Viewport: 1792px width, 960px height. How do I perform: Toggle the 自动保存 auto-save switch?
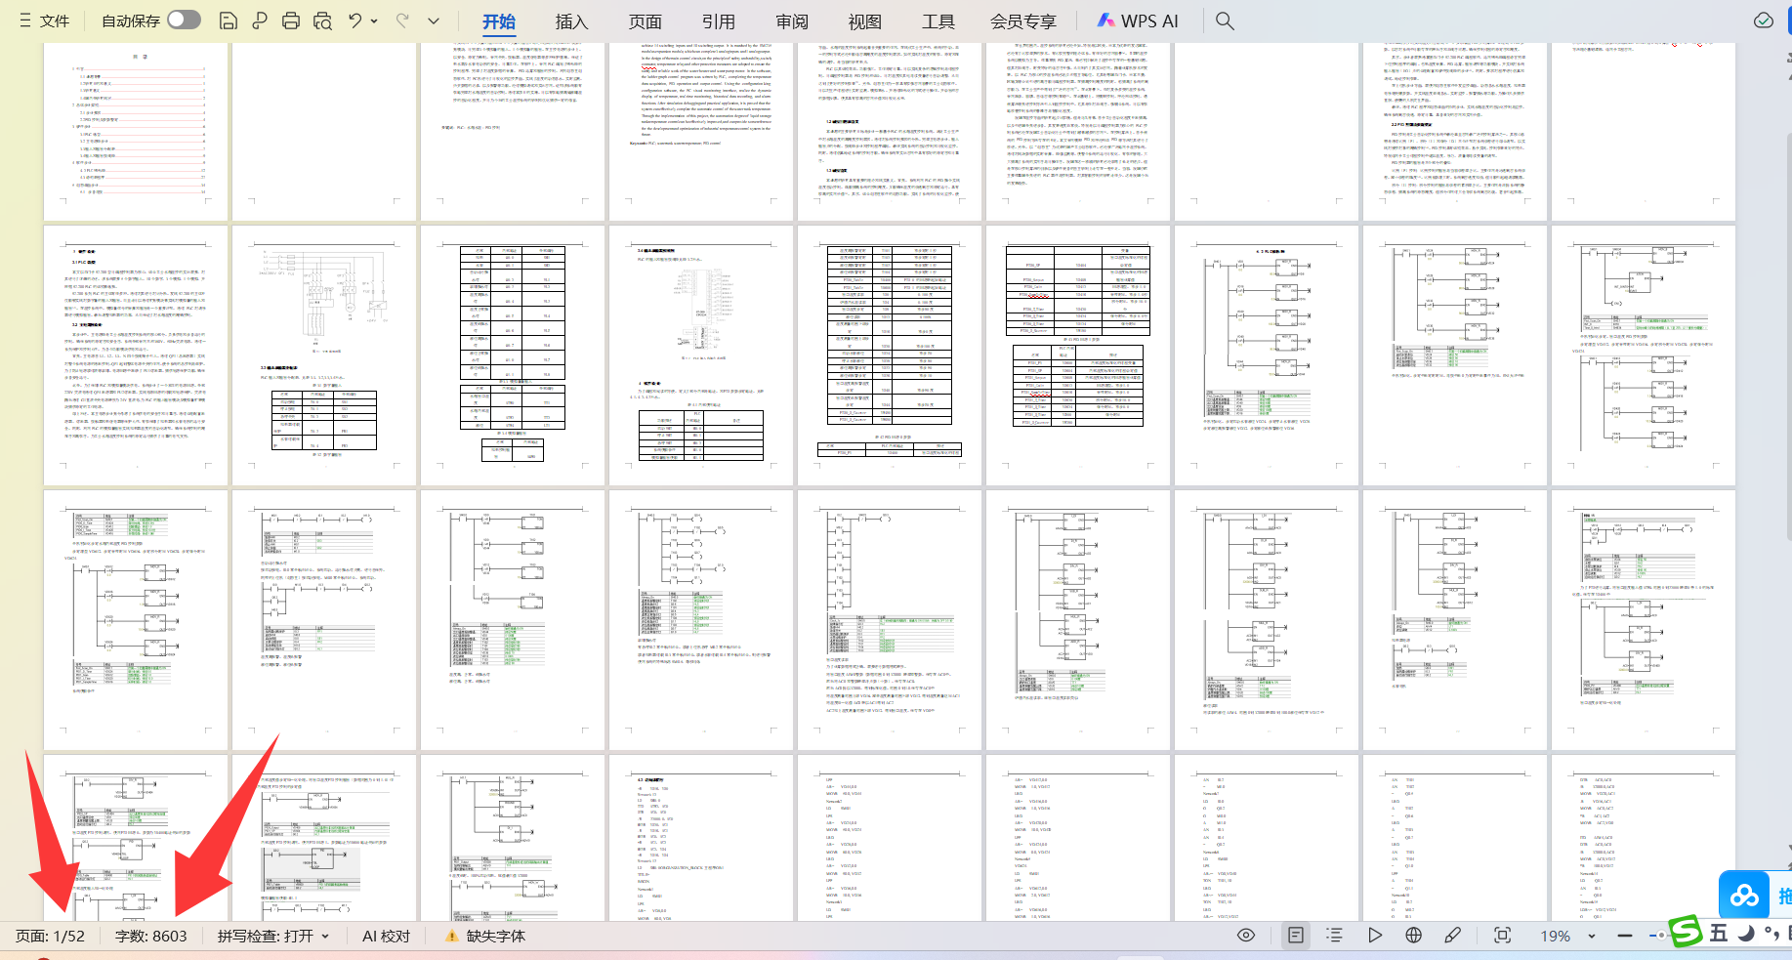pos(184,20)
